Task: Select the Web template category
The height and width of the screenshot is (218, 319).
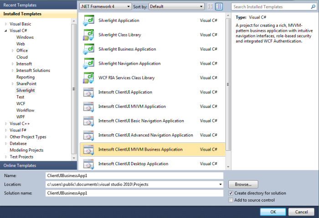Action: click(x=21, y=44)
